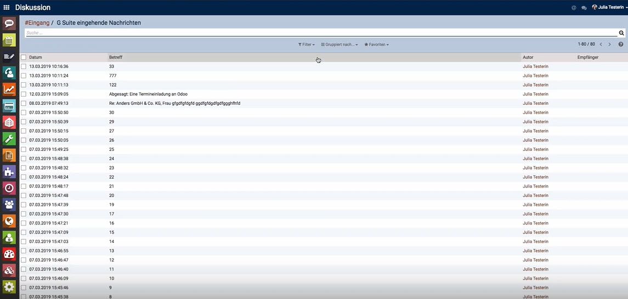Open the green person-with-badge app icon
628x299 pixels.
9,237
